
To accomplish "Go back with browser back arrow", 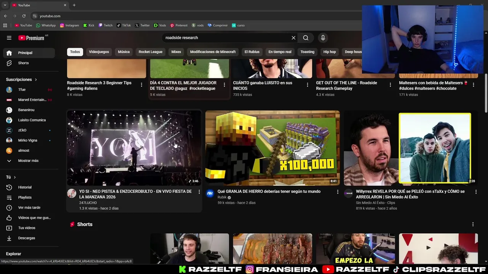I will 5,16.
